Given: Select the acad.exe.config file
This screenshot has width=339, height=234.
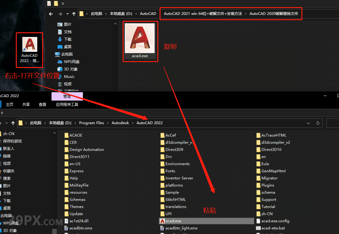Looking at the screenshot, I should (273, 221).
